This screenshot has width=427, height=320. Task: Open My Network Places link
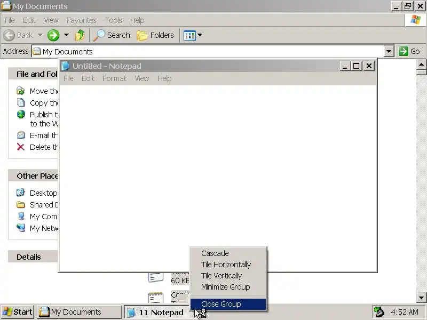click(44, 228)
